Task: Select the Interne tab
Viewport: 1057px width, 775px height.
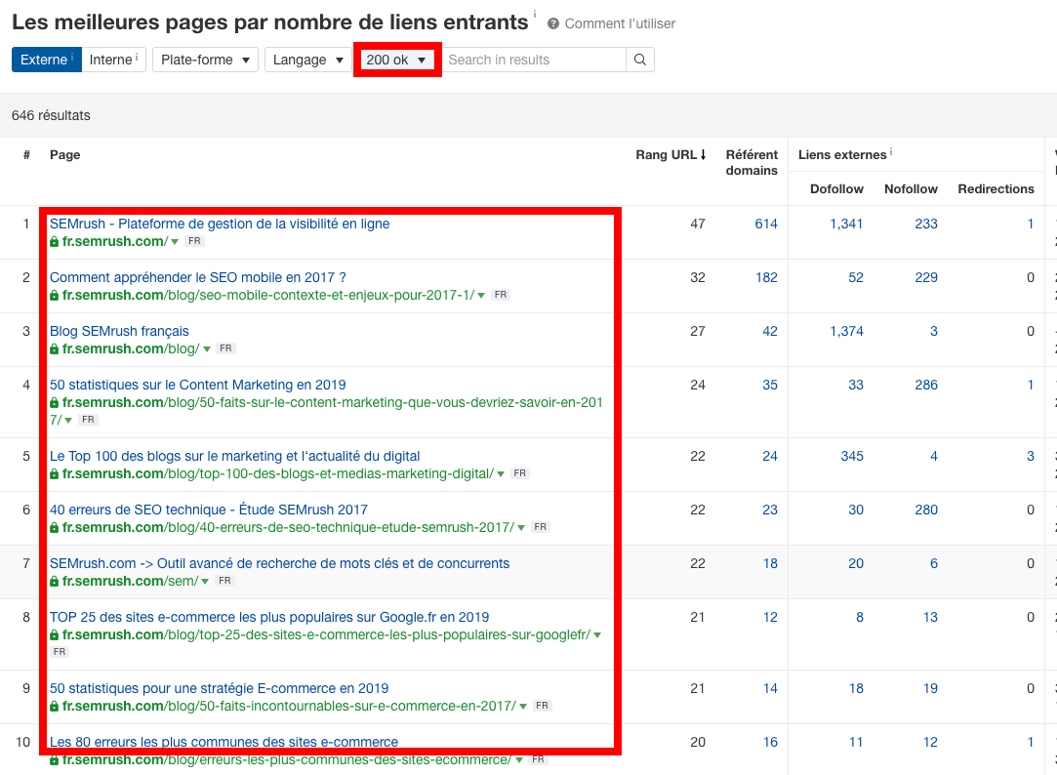Action: (113, 60)
